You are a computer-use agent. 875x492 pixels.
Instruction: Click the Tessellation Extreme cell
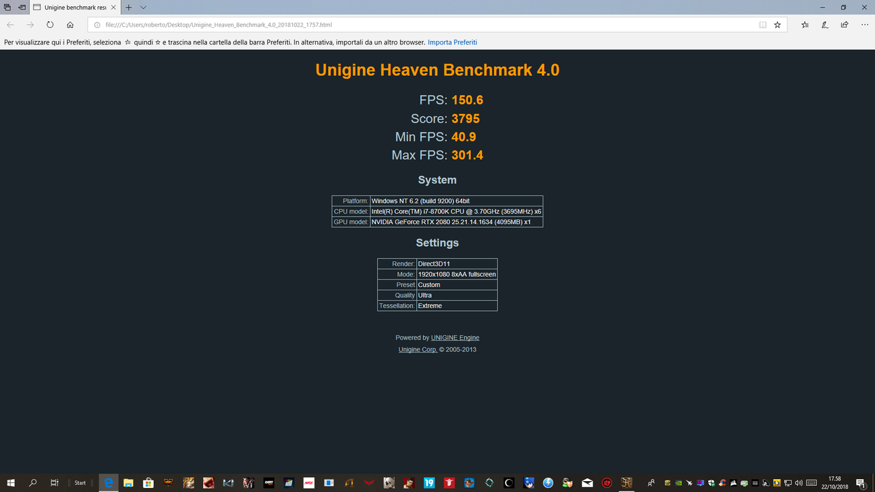[457, 305]
